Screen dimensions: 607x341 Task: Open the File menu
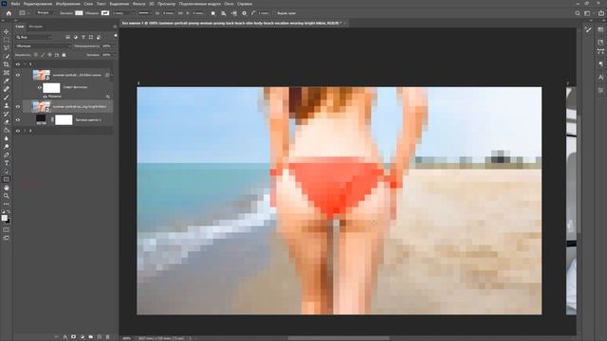click(x=15, y=4)
